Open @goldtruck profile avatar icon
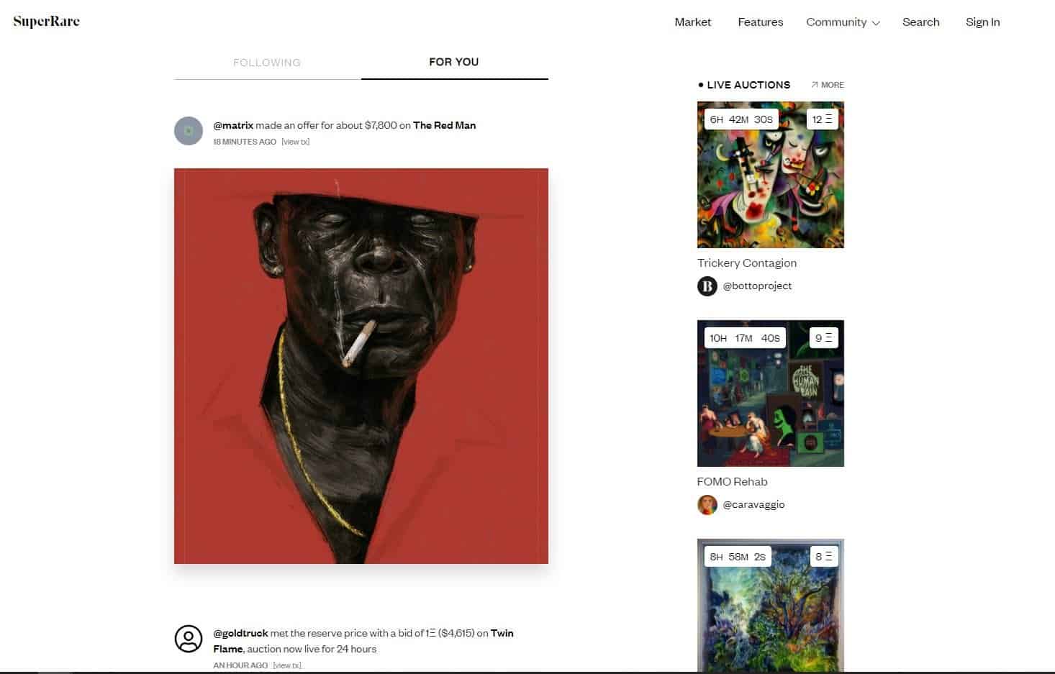 pos(189,639)
